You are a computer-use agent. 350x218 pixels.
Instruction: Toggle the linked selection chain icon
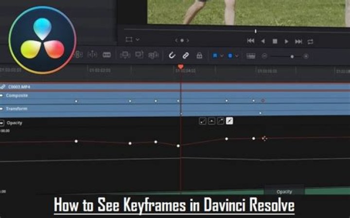pos(185,55)
